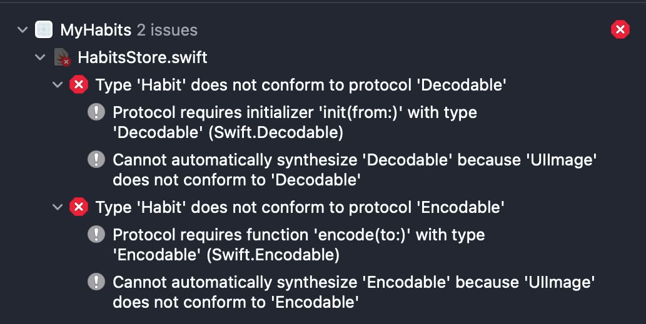Select the 'does not conform to Decodable' error
Image resolution: width=646 pixels, height=324 pixels.
[x=301, y=85]
